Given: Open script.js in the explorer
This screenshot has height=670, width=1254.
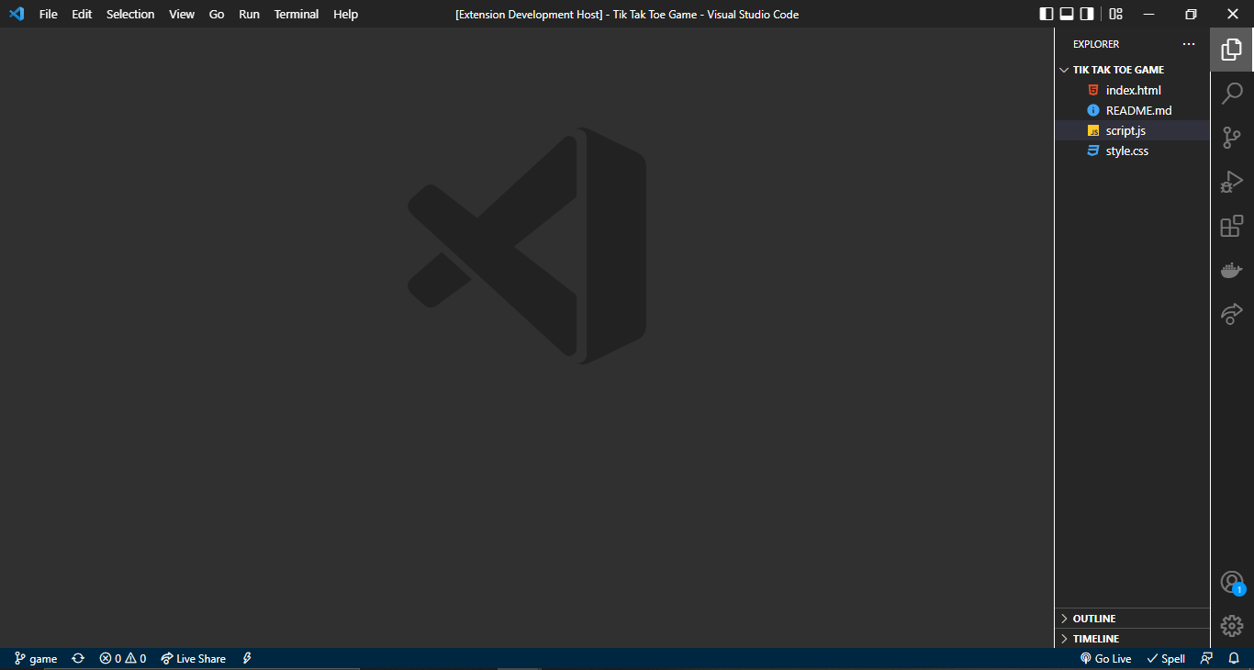Looking at the screenshot, I should [x=1132, y=130].
